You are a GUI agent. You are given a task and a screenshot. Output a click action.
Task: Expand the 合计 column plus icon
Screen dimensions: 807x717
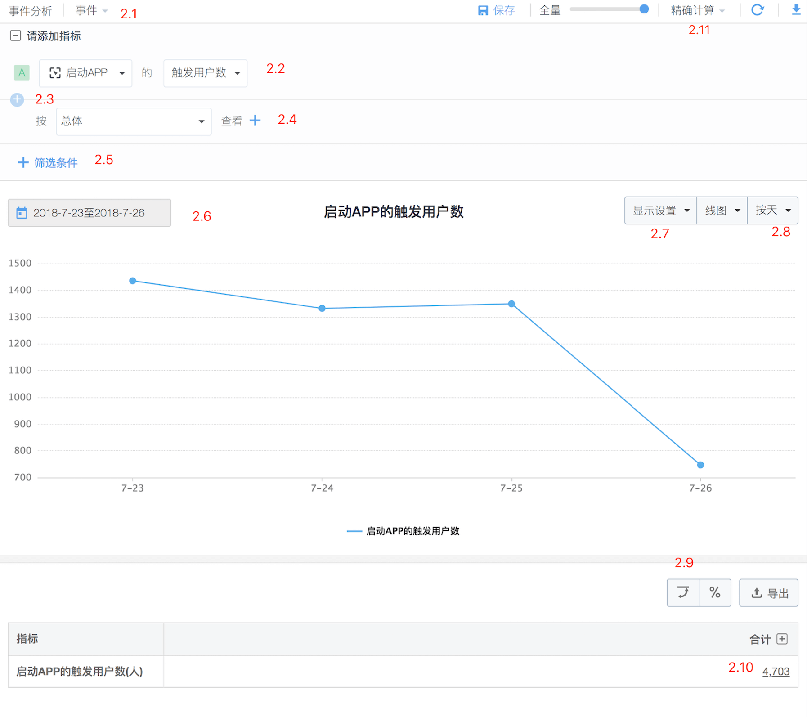[782, 639]
